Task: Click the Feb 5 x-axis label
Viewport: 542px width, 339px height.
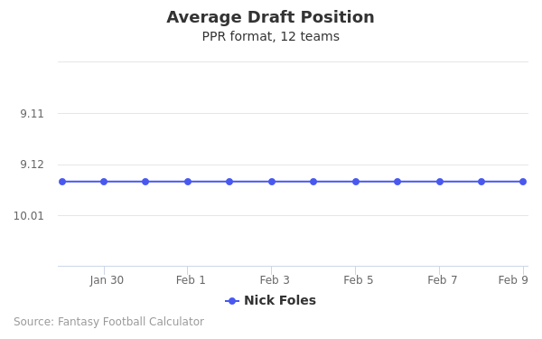Action: [x=358, y=280]
